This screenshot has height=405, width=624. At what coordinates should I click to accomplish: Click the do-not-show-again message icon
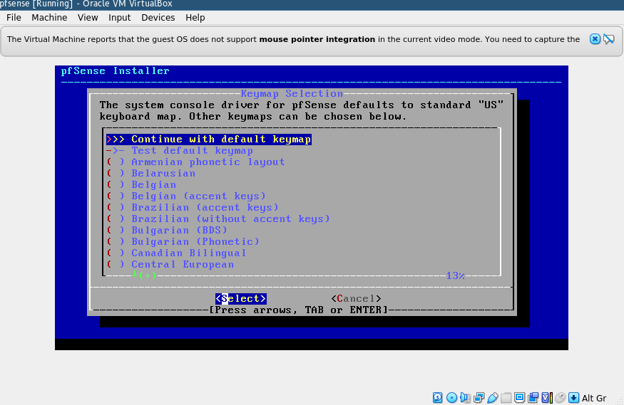point(609,39)
